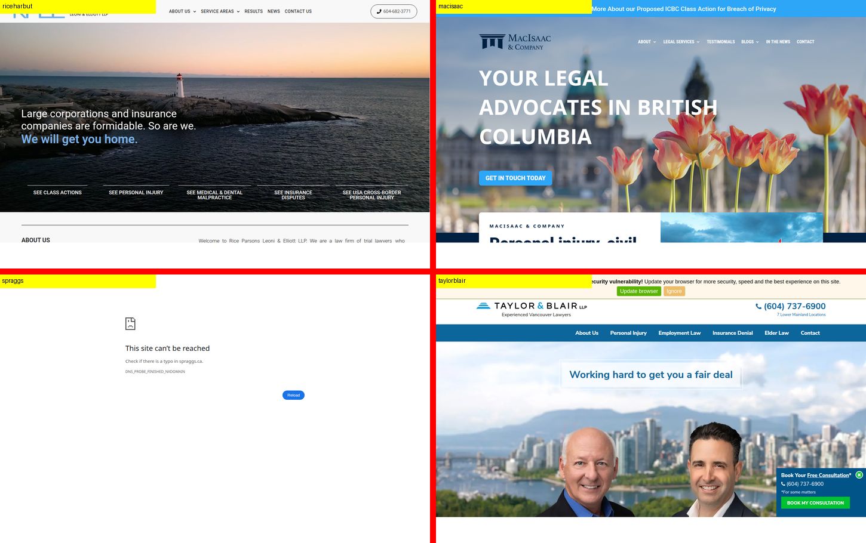Open the 7 Lower Mainland Locations link
The height and width of the screenshot is (543, 866).
(801, 314)
